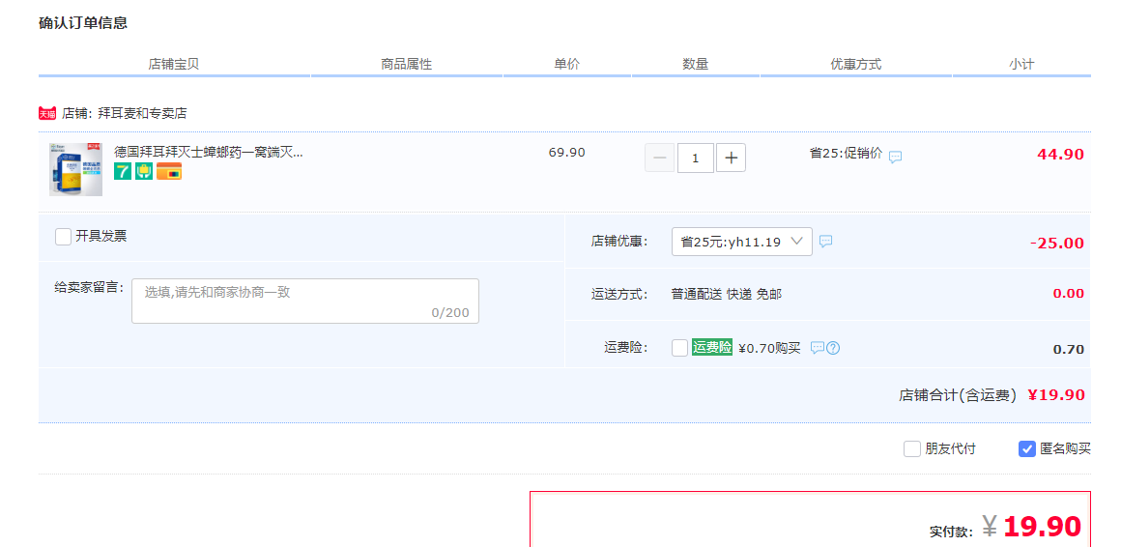
Task: Click the quantity input showing 1
Action: (x=696, y=158)
